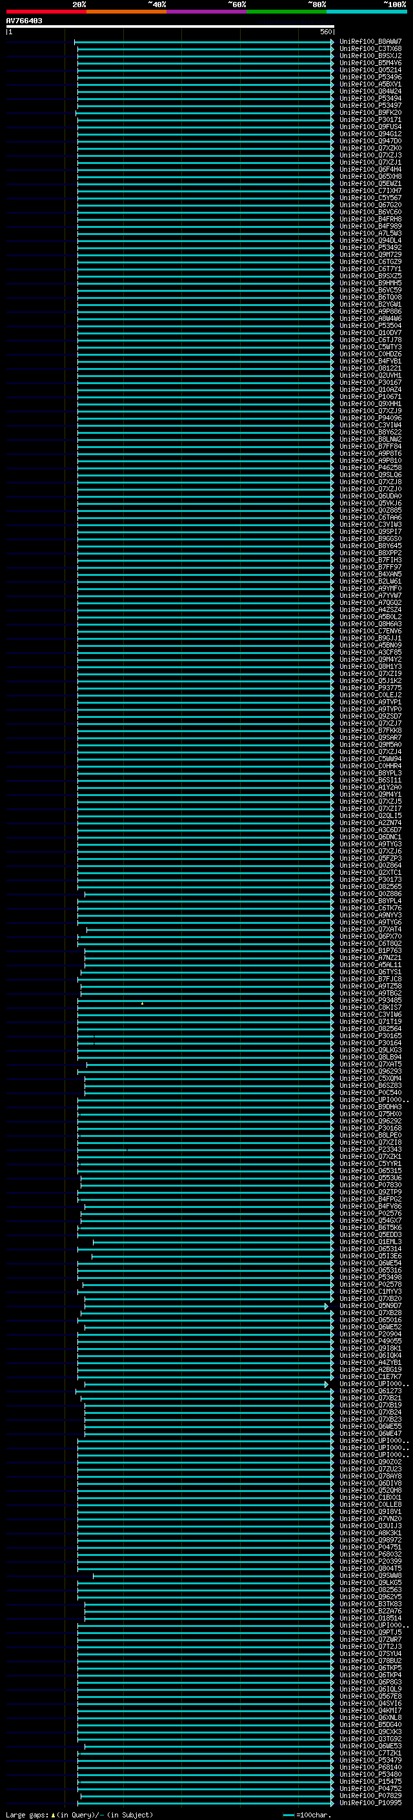Select label UniRef100_P30165
Image resolution: width=413 pixels, height=1820 pixels.
coord(370,1036)
